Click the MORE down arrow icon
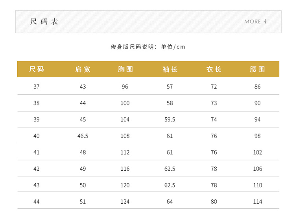The height and width of the screenshot is (215, 295). point(265,22)
